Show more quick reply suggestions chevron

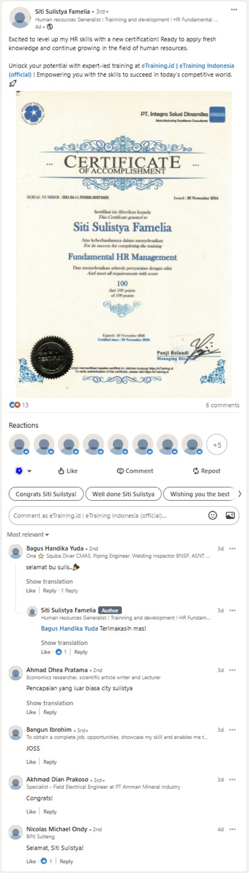point(240,494)
